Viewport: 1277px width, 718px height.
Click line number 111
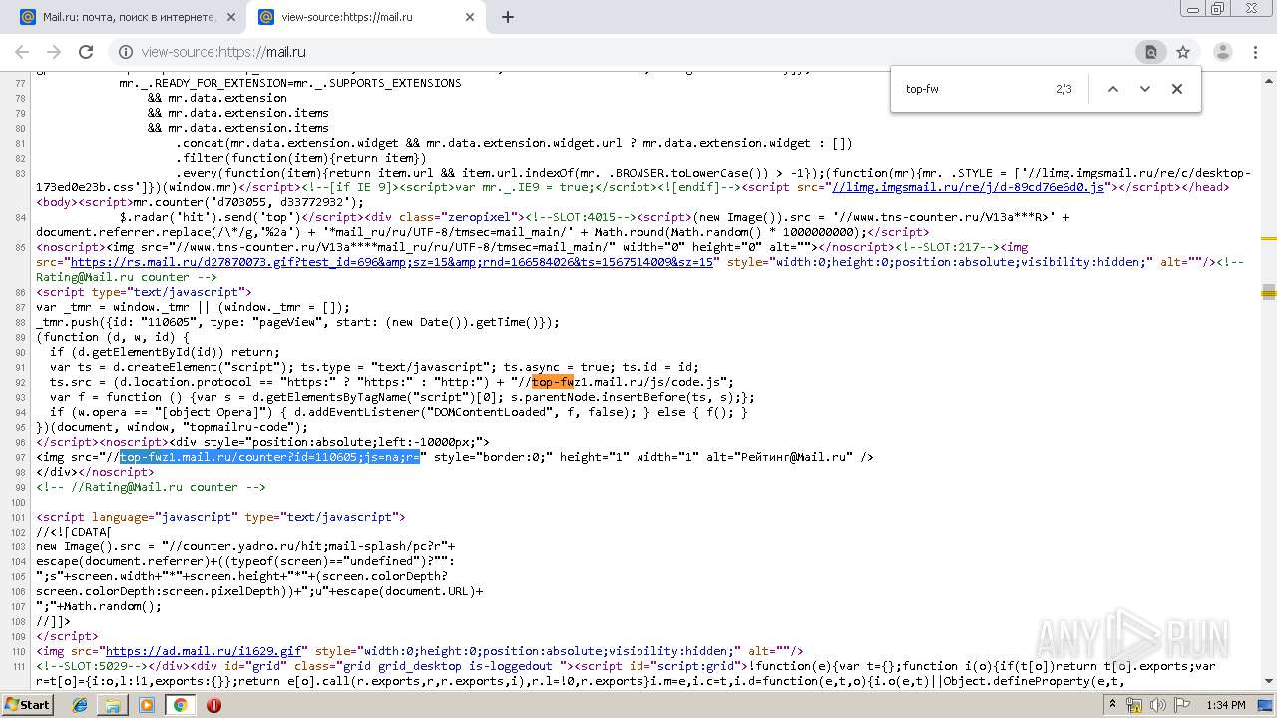17,666
